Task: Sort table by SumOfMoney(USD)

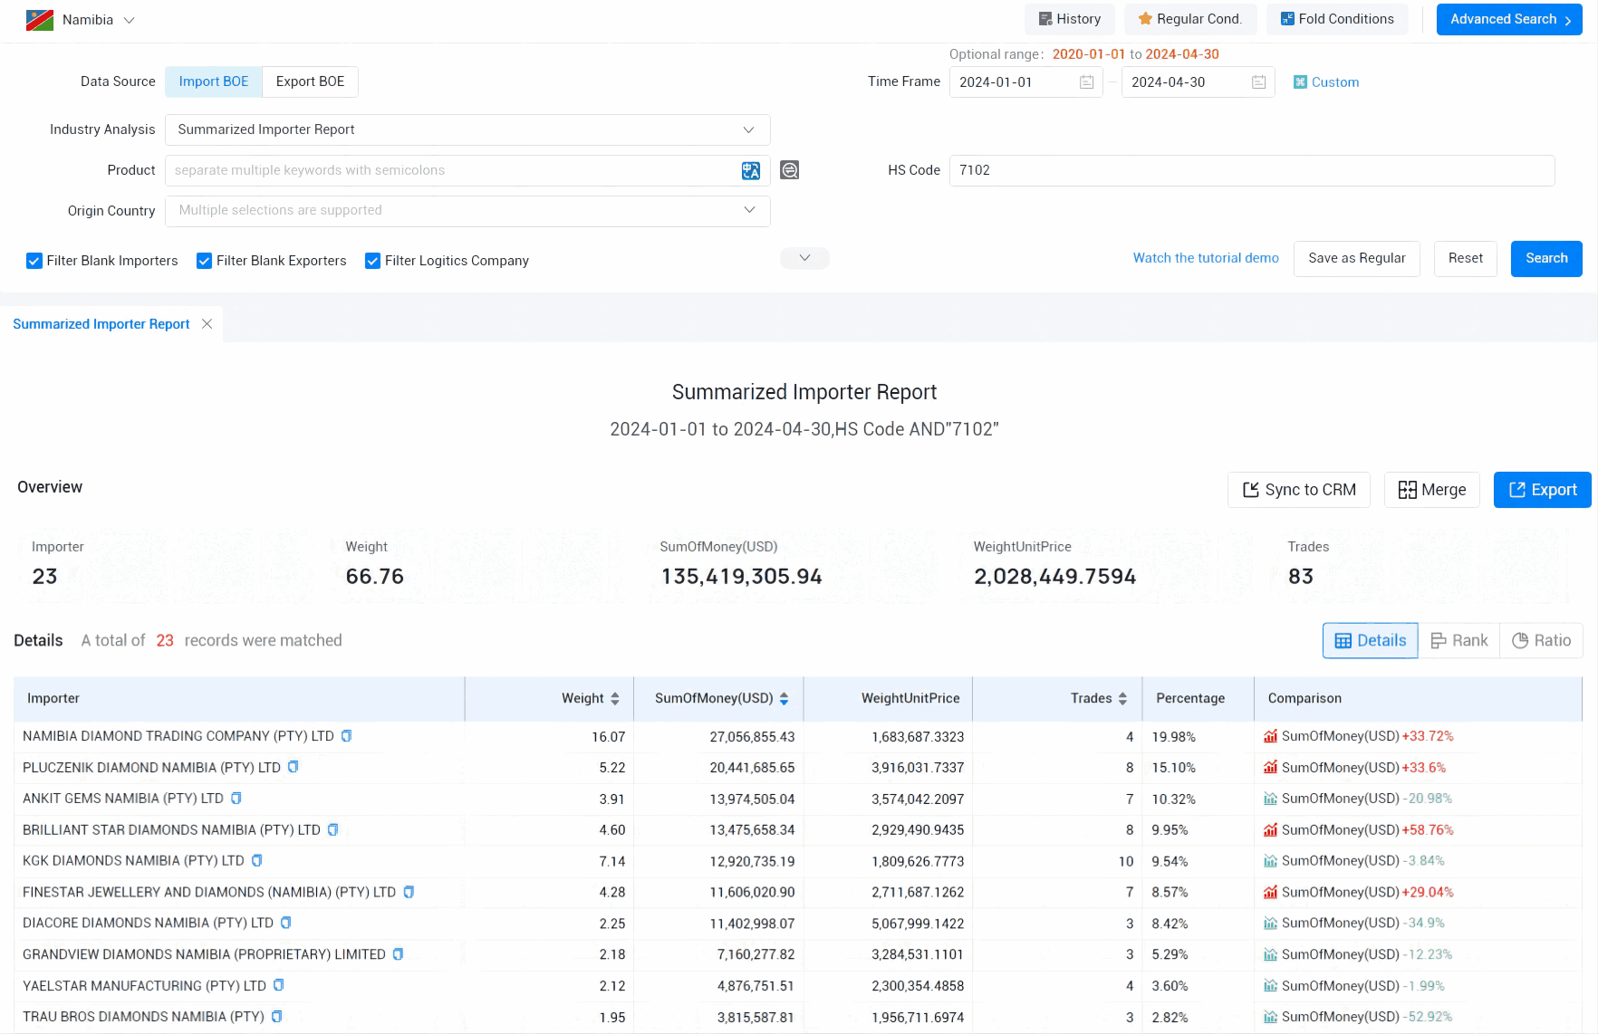Action: [784, 699]
